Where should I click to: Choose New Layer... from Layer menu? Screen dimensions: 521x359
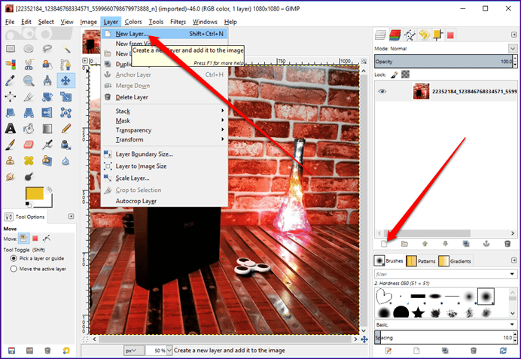pyautogui.click(x=164, y=34)
